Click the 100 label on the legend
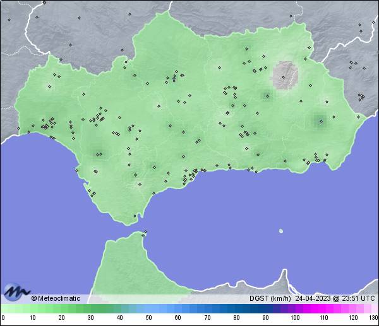 coord(295,317)
